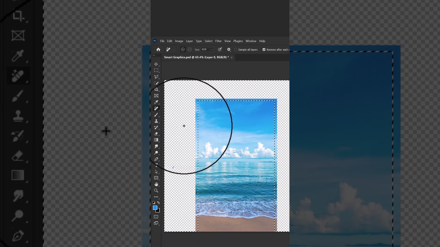The image size is (440, 247).
Task: Select the Eraser tool
Action: tap(156, 134)
